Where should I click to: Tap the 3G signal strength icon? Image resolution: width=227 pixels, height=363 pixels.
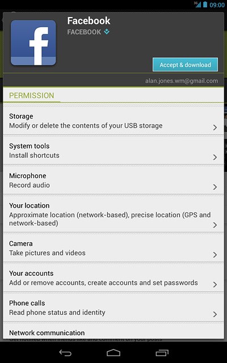coord(197,5)
